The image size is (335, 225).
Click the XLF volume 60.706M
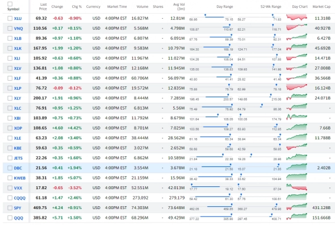pyautogui.click(x=140, y=78)
